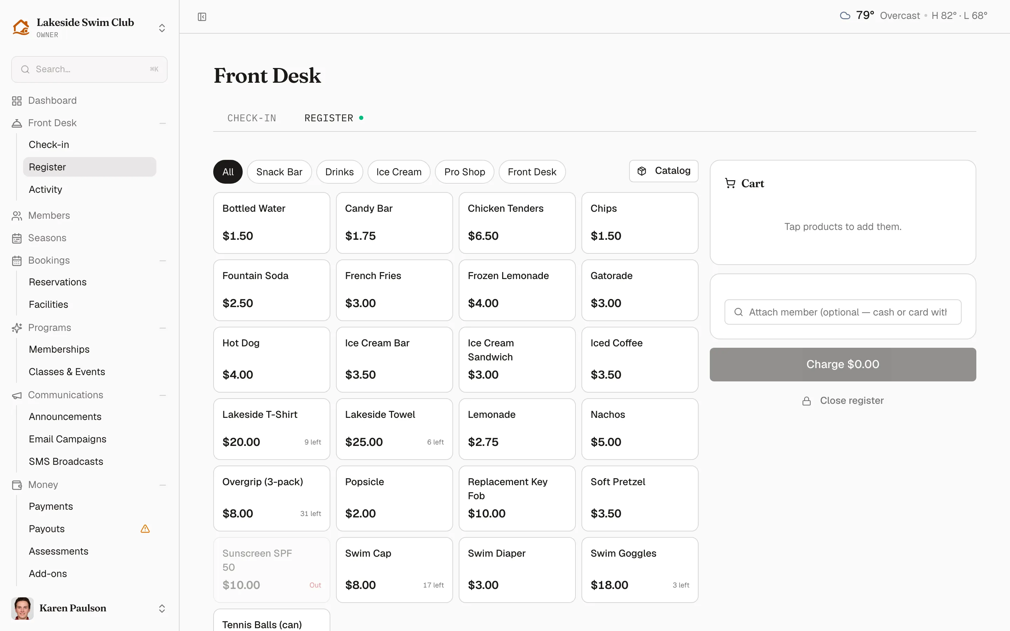The image size is (1010, 631).
Task: Collapse the sidebar panel icon
Action: pyautogui.click(x=202, y=17)
